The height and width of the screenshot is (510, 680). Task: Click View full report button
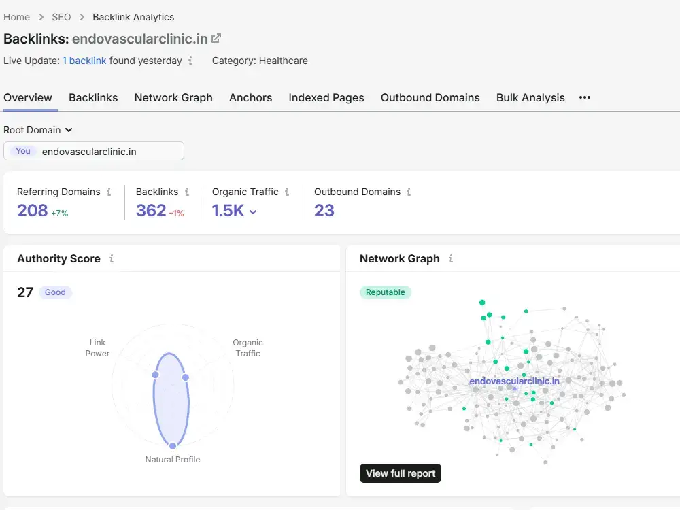[401, 473]
